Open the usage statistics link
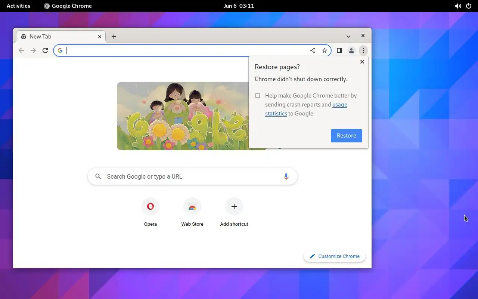Screen dimensions: 478x299 [306, 109]
